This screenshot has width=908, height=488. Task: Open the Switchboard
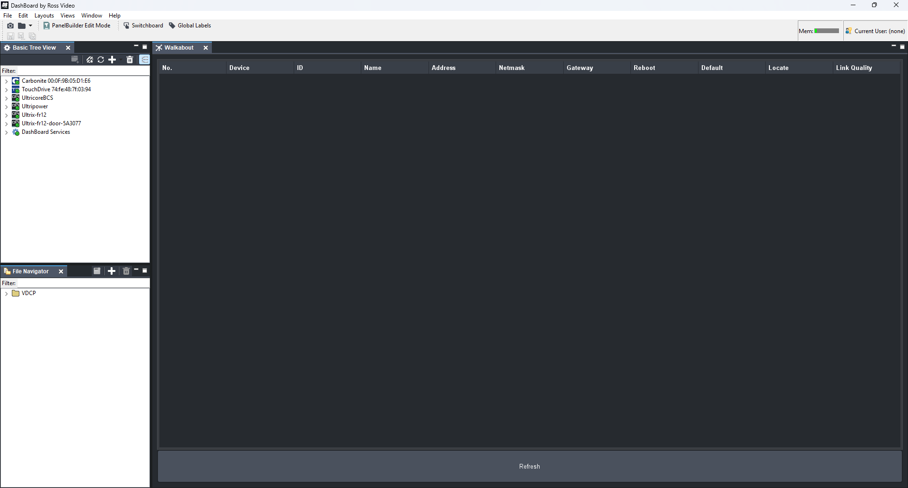pos(143,26)
